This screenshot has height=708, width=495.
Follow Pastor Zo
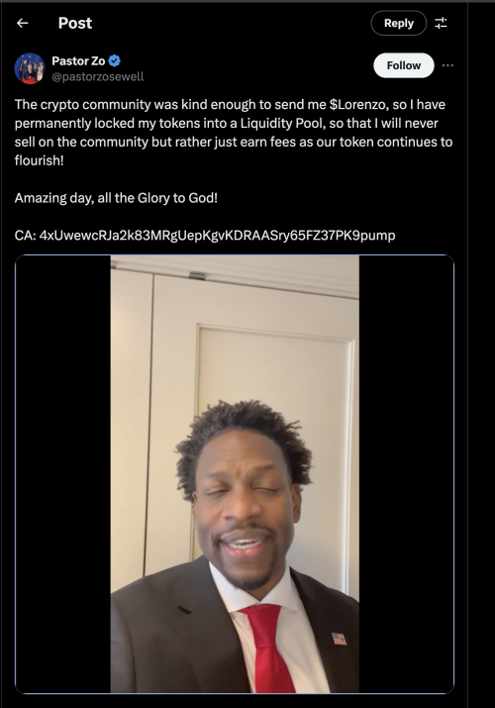(x=403, y=65)
